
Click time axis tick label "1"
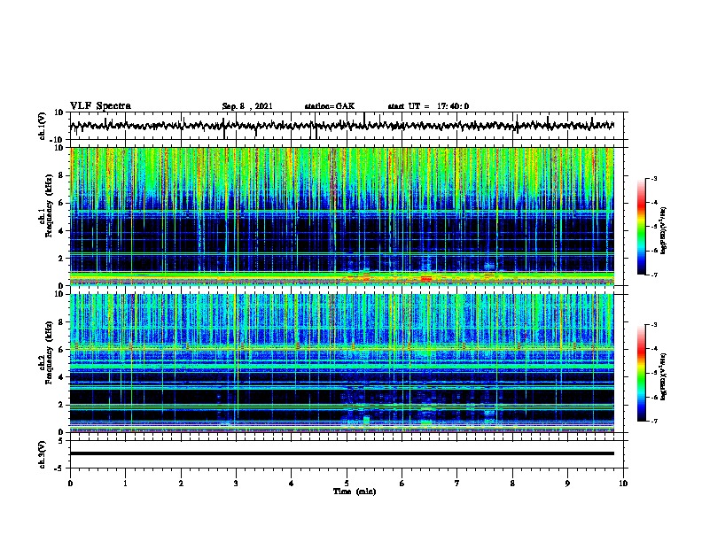(x=125, y=483)
